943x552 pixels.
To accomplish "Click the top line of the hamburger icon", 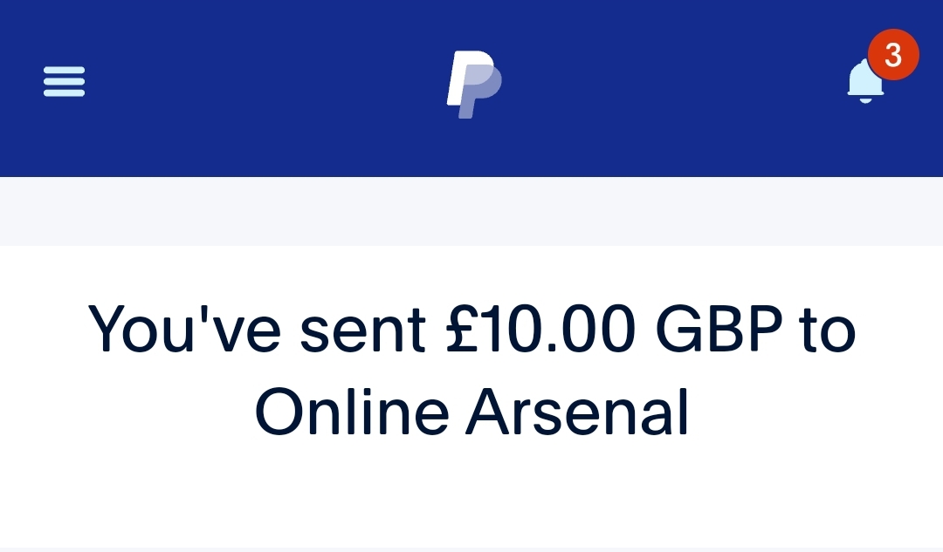I will [x=64, y=71].
